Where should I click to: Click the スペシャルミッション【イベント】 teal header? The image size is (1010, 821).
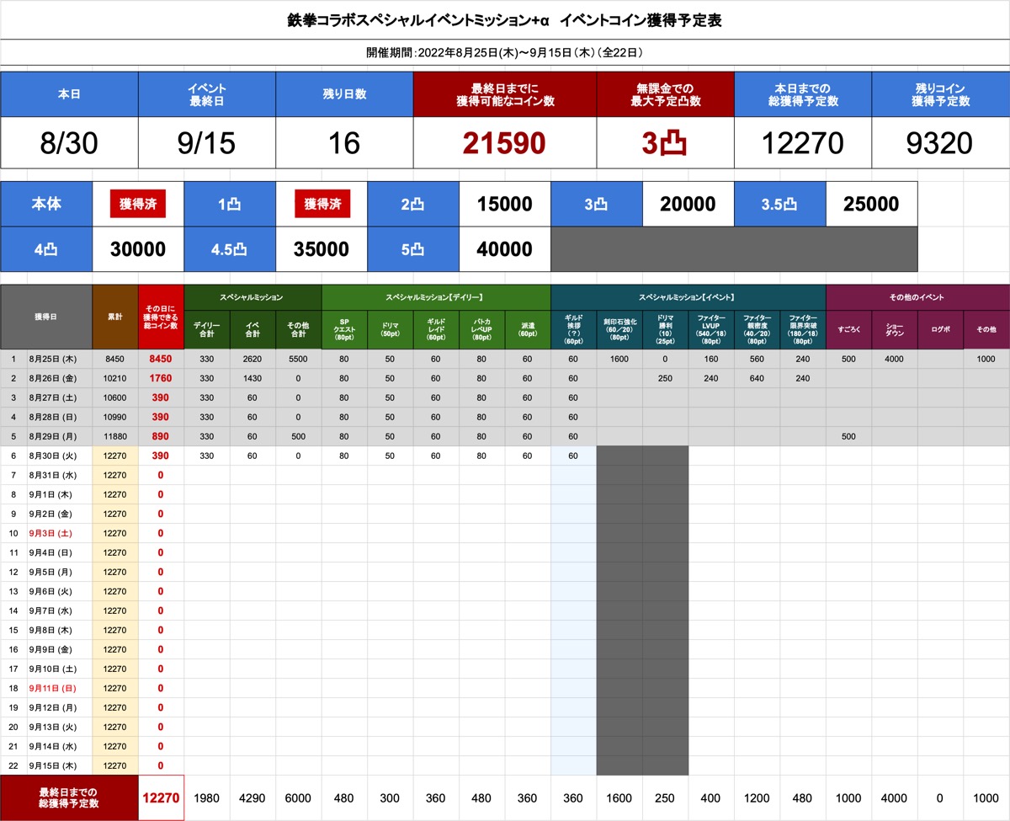[688, 297]
